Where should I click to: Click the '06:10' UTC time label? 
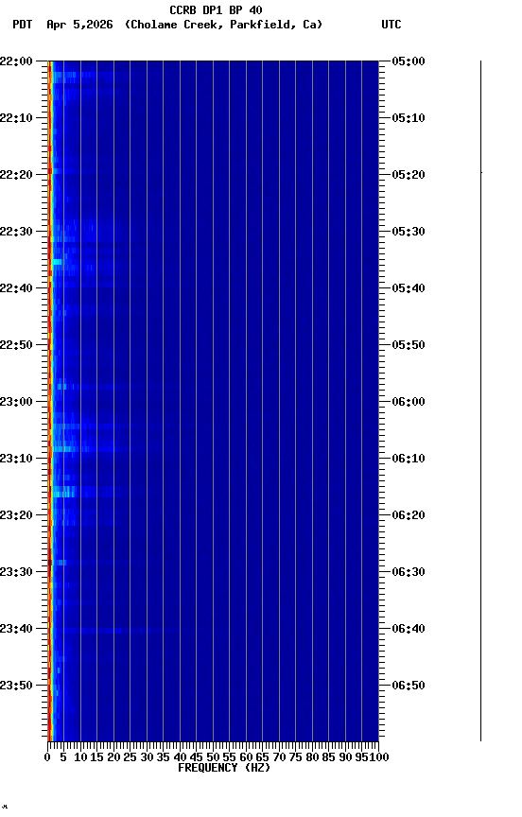409,459
